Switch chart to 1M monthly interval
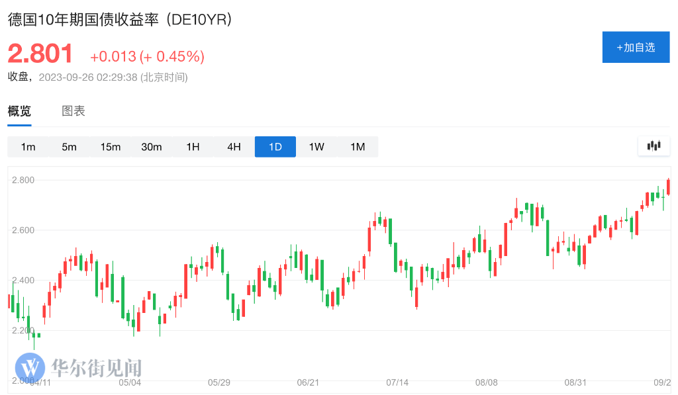The width and height of the screenshot is (678, 395). (358, 147)
